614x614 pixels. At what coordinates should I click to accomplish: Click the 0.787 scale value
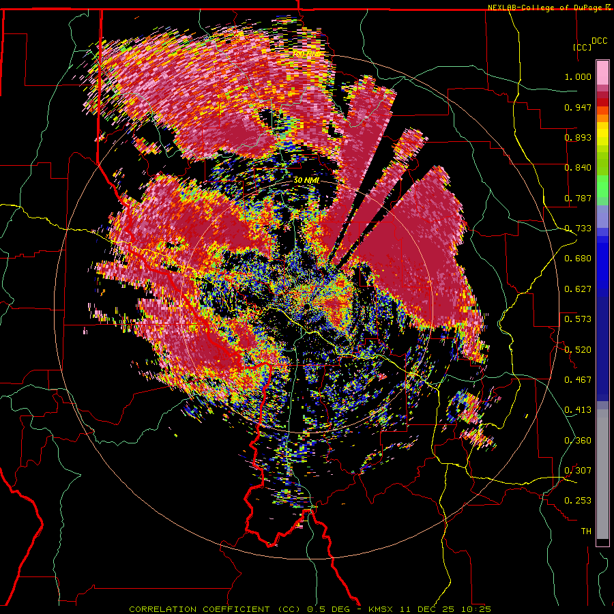(x=578, y=198)
